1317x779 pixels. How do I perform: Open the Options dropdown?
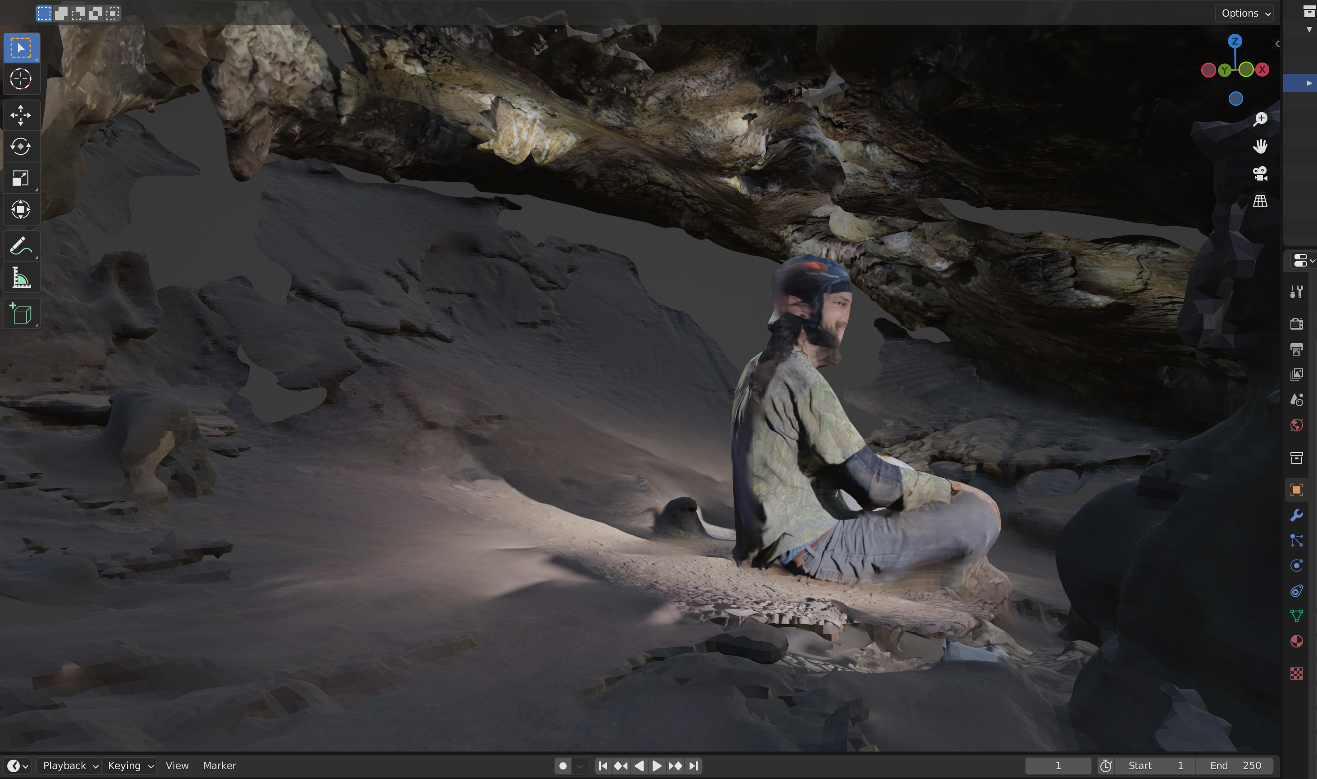click(1245, 13)
